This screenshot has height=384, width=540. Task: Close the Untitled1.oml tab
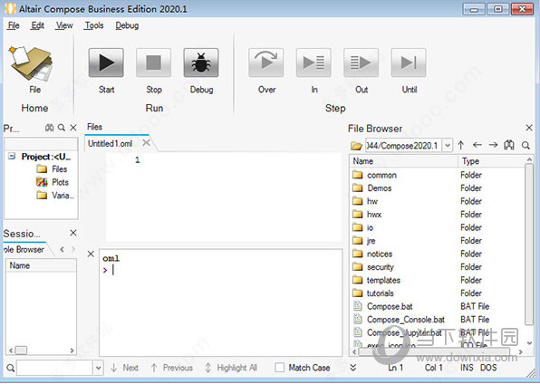click(147, 142)
